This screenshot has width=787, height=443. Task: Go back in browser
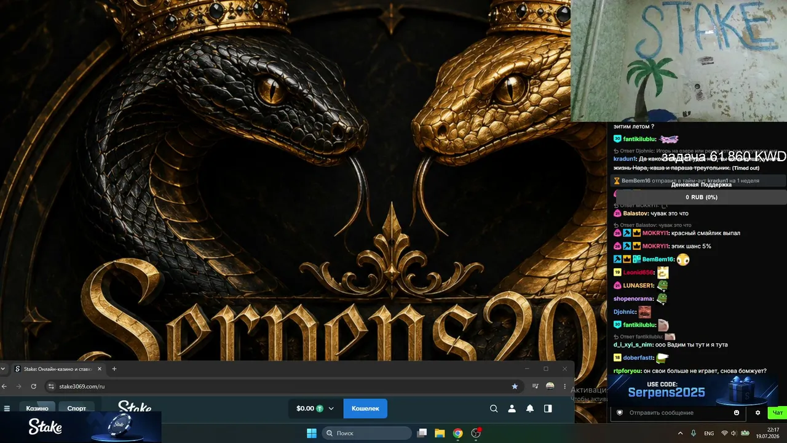4,386
